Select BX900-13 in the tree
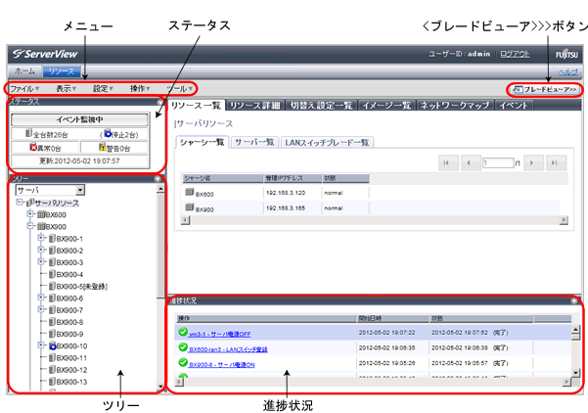Image resolution: width=588 pixels, height=413 pixels. tap(71, 382)
